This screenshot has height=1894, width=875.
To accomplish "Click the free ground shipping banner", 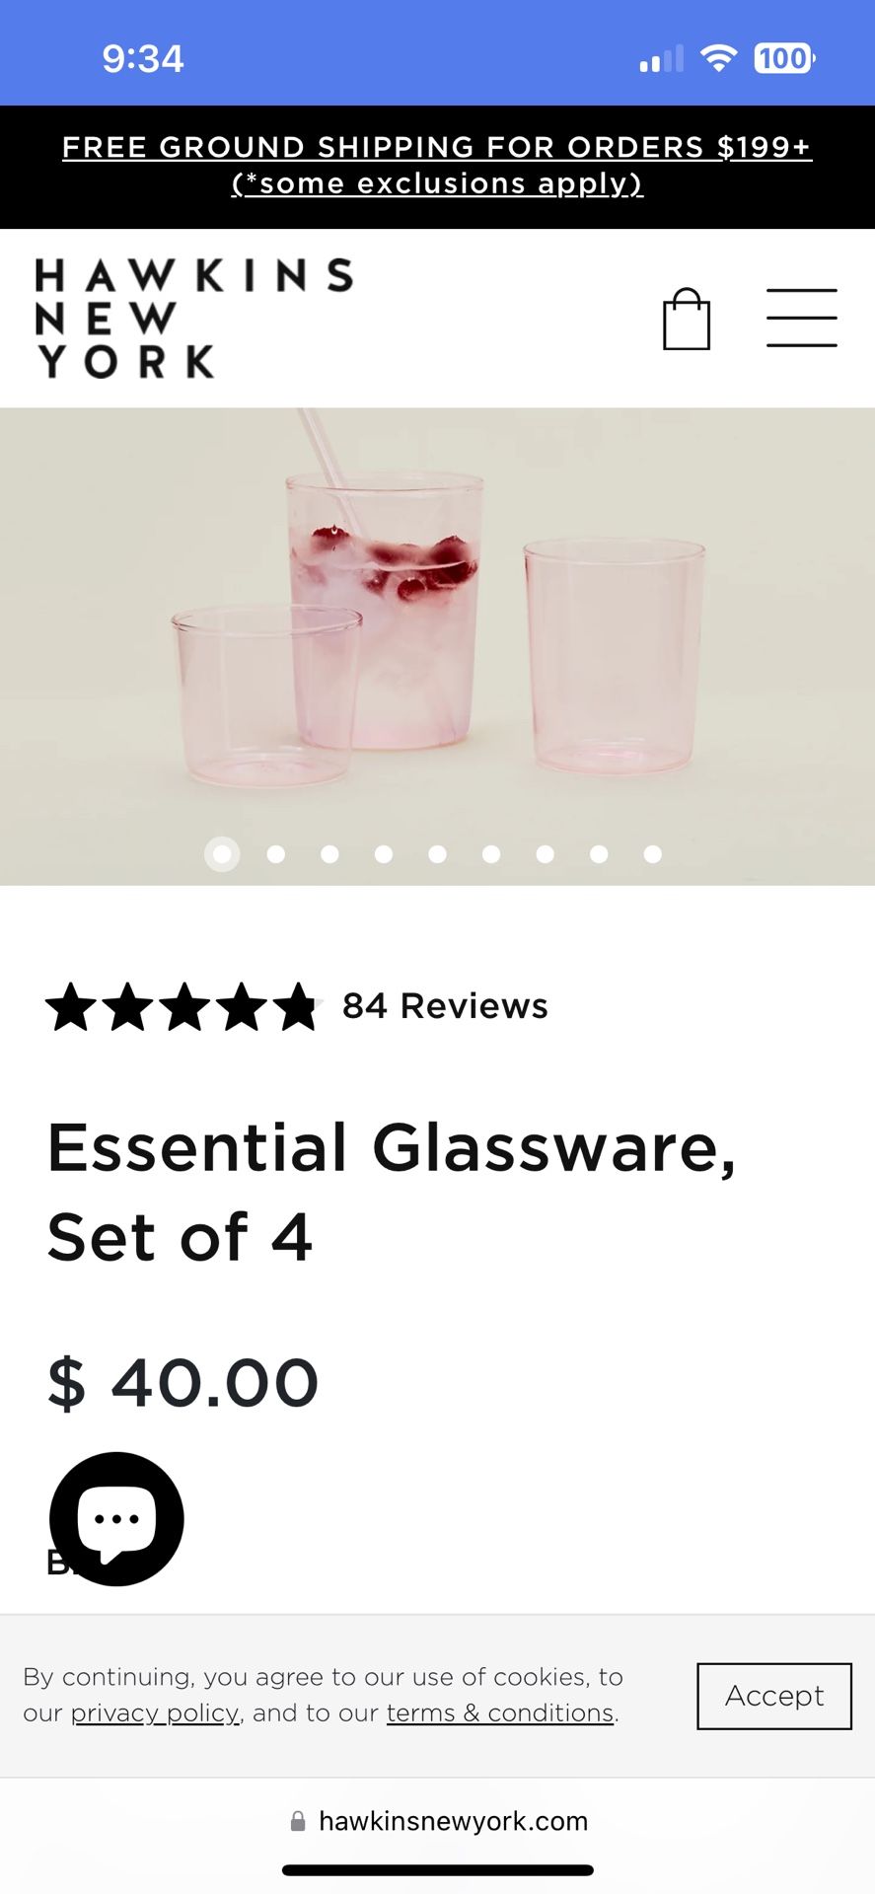I will [x=437, y=165].
